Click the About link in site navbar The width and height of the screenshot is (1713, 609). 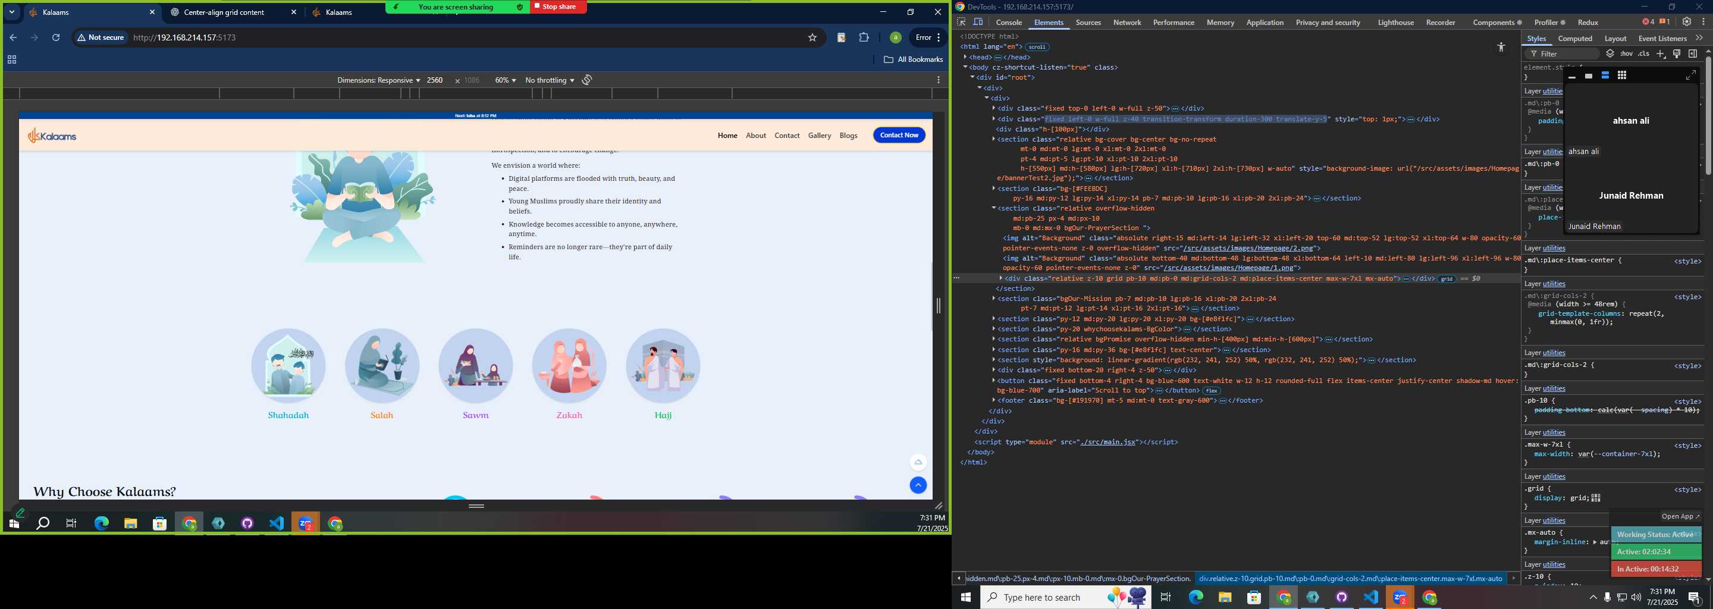coord(755,136)
